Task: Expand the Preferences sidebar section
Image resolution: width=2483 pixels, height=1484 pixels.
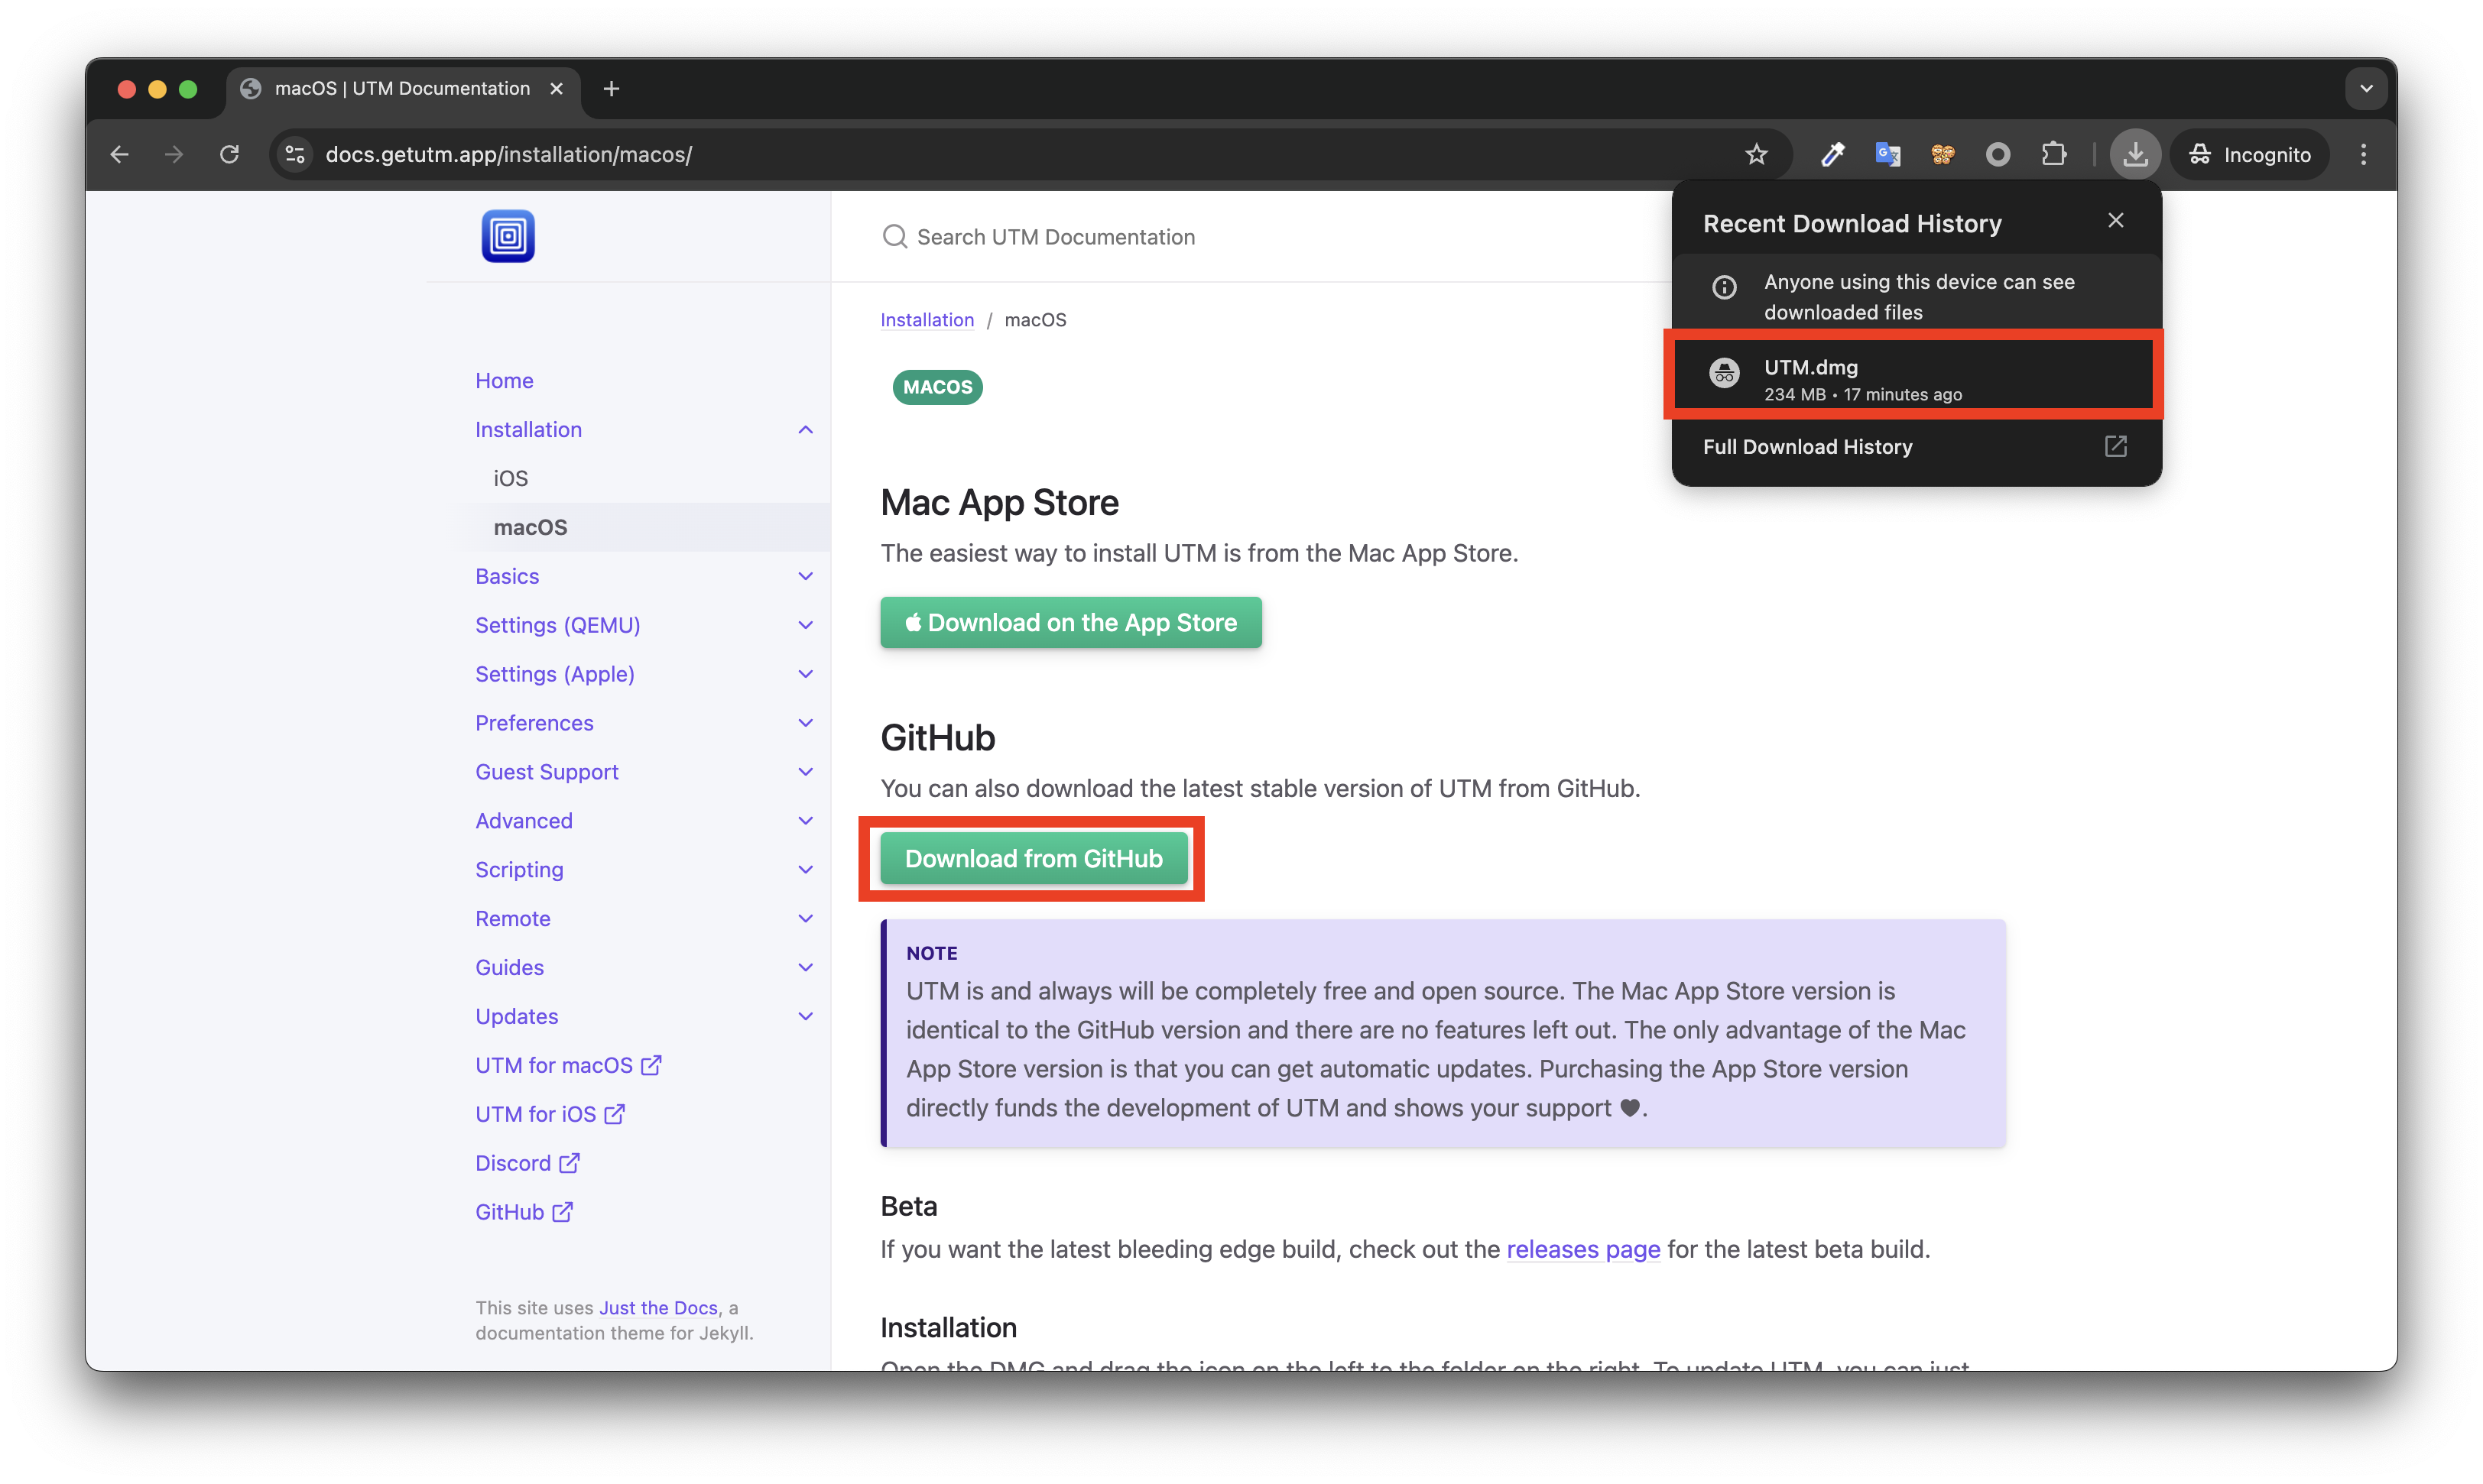Action: (x=805, y=723)
